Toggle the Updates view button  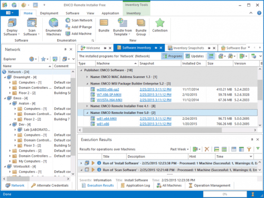click(x=195, y=56)
